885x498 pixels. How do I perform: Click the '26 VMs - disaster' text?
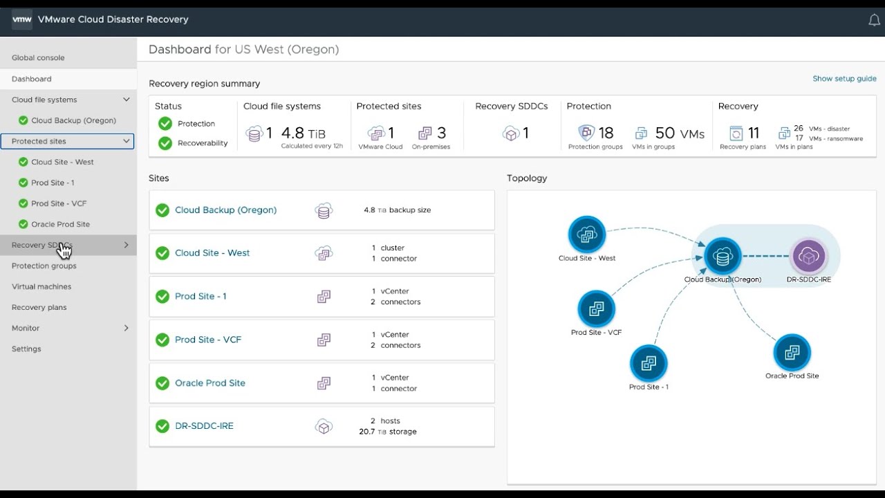tap(821, 129)
